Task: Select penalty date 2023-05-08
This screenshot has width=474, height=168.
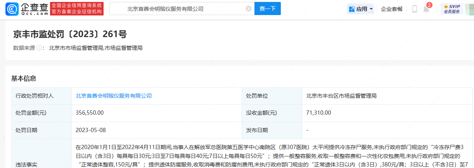Action: pos(91,130)
